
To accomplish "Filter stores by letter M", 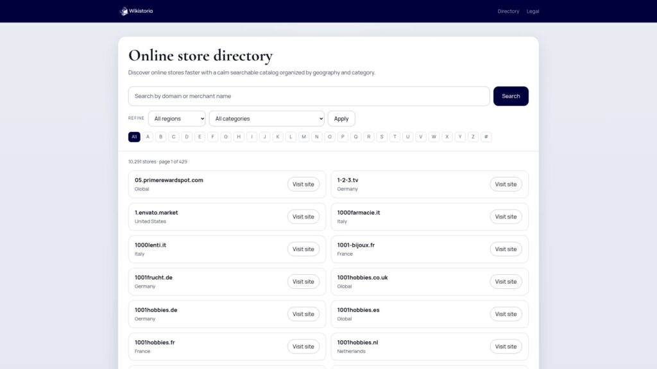I will [x=303, y=137].
